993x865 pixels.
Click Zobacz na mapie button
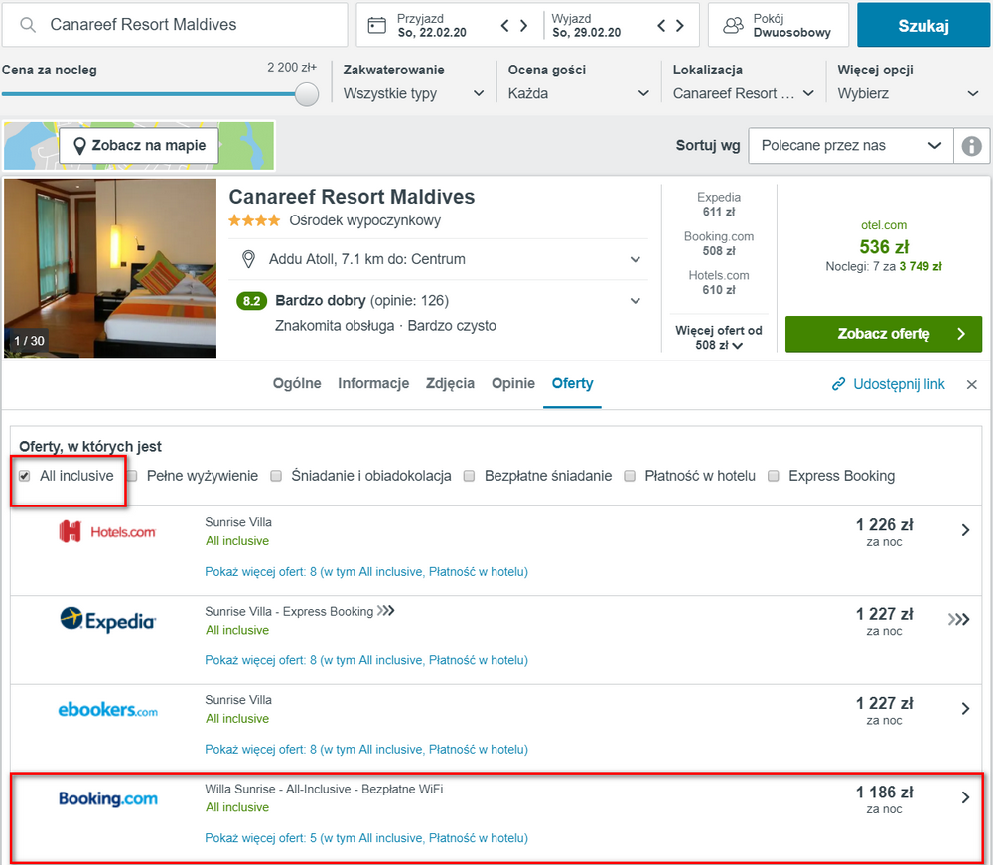[x=139, y=146]
